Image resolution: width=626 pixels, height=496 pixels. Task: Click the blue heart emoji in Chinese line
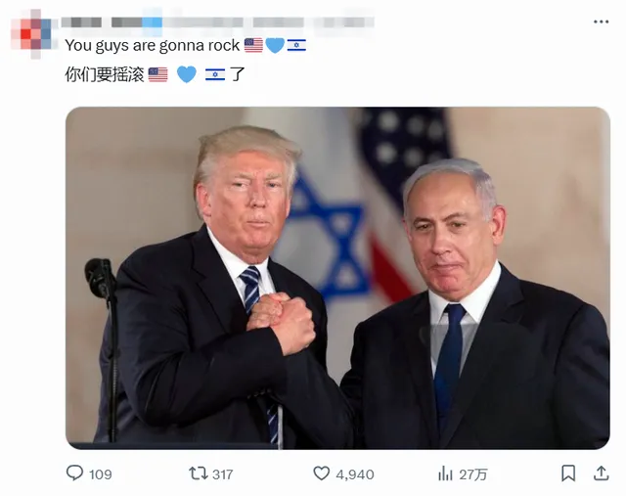(187, 74)
